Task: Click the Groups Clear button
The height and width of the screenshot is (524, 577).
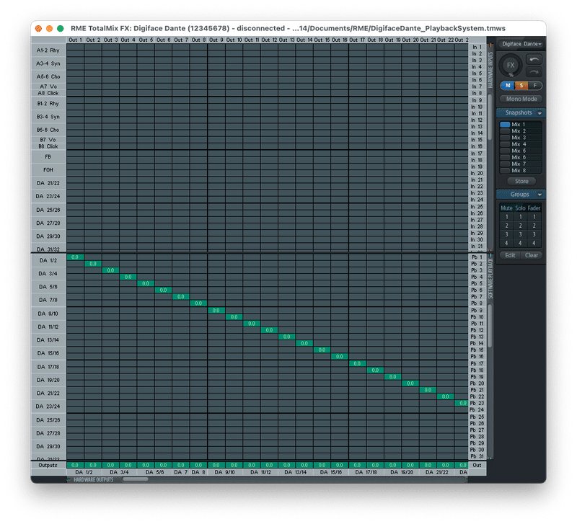Action: point(532,255)
